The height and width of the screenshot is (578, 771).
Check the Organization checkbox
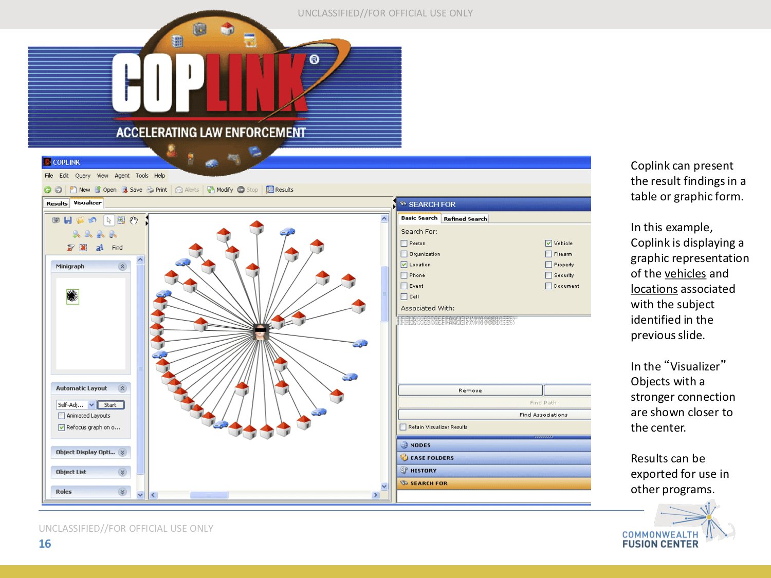(x=404, y=254)
